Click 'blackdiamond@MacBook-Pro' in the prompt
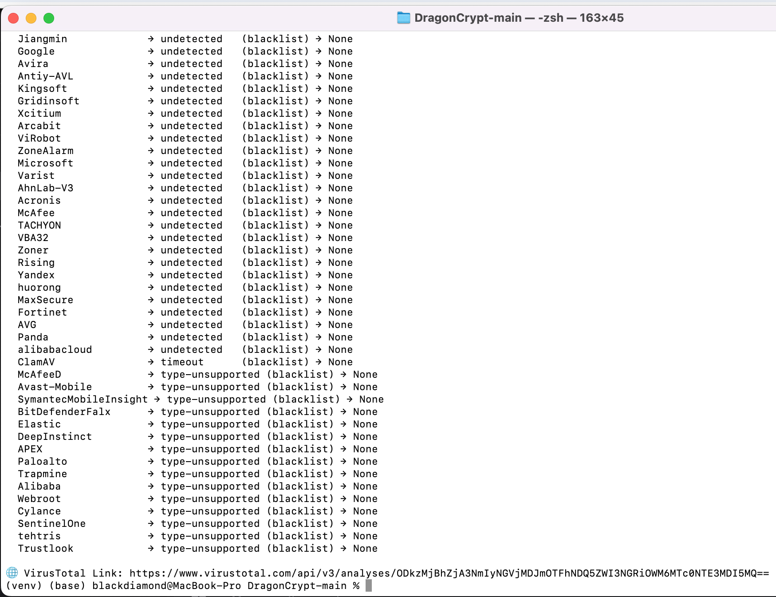776x597 pixels. pyautogui.click(x=166, y=585)
